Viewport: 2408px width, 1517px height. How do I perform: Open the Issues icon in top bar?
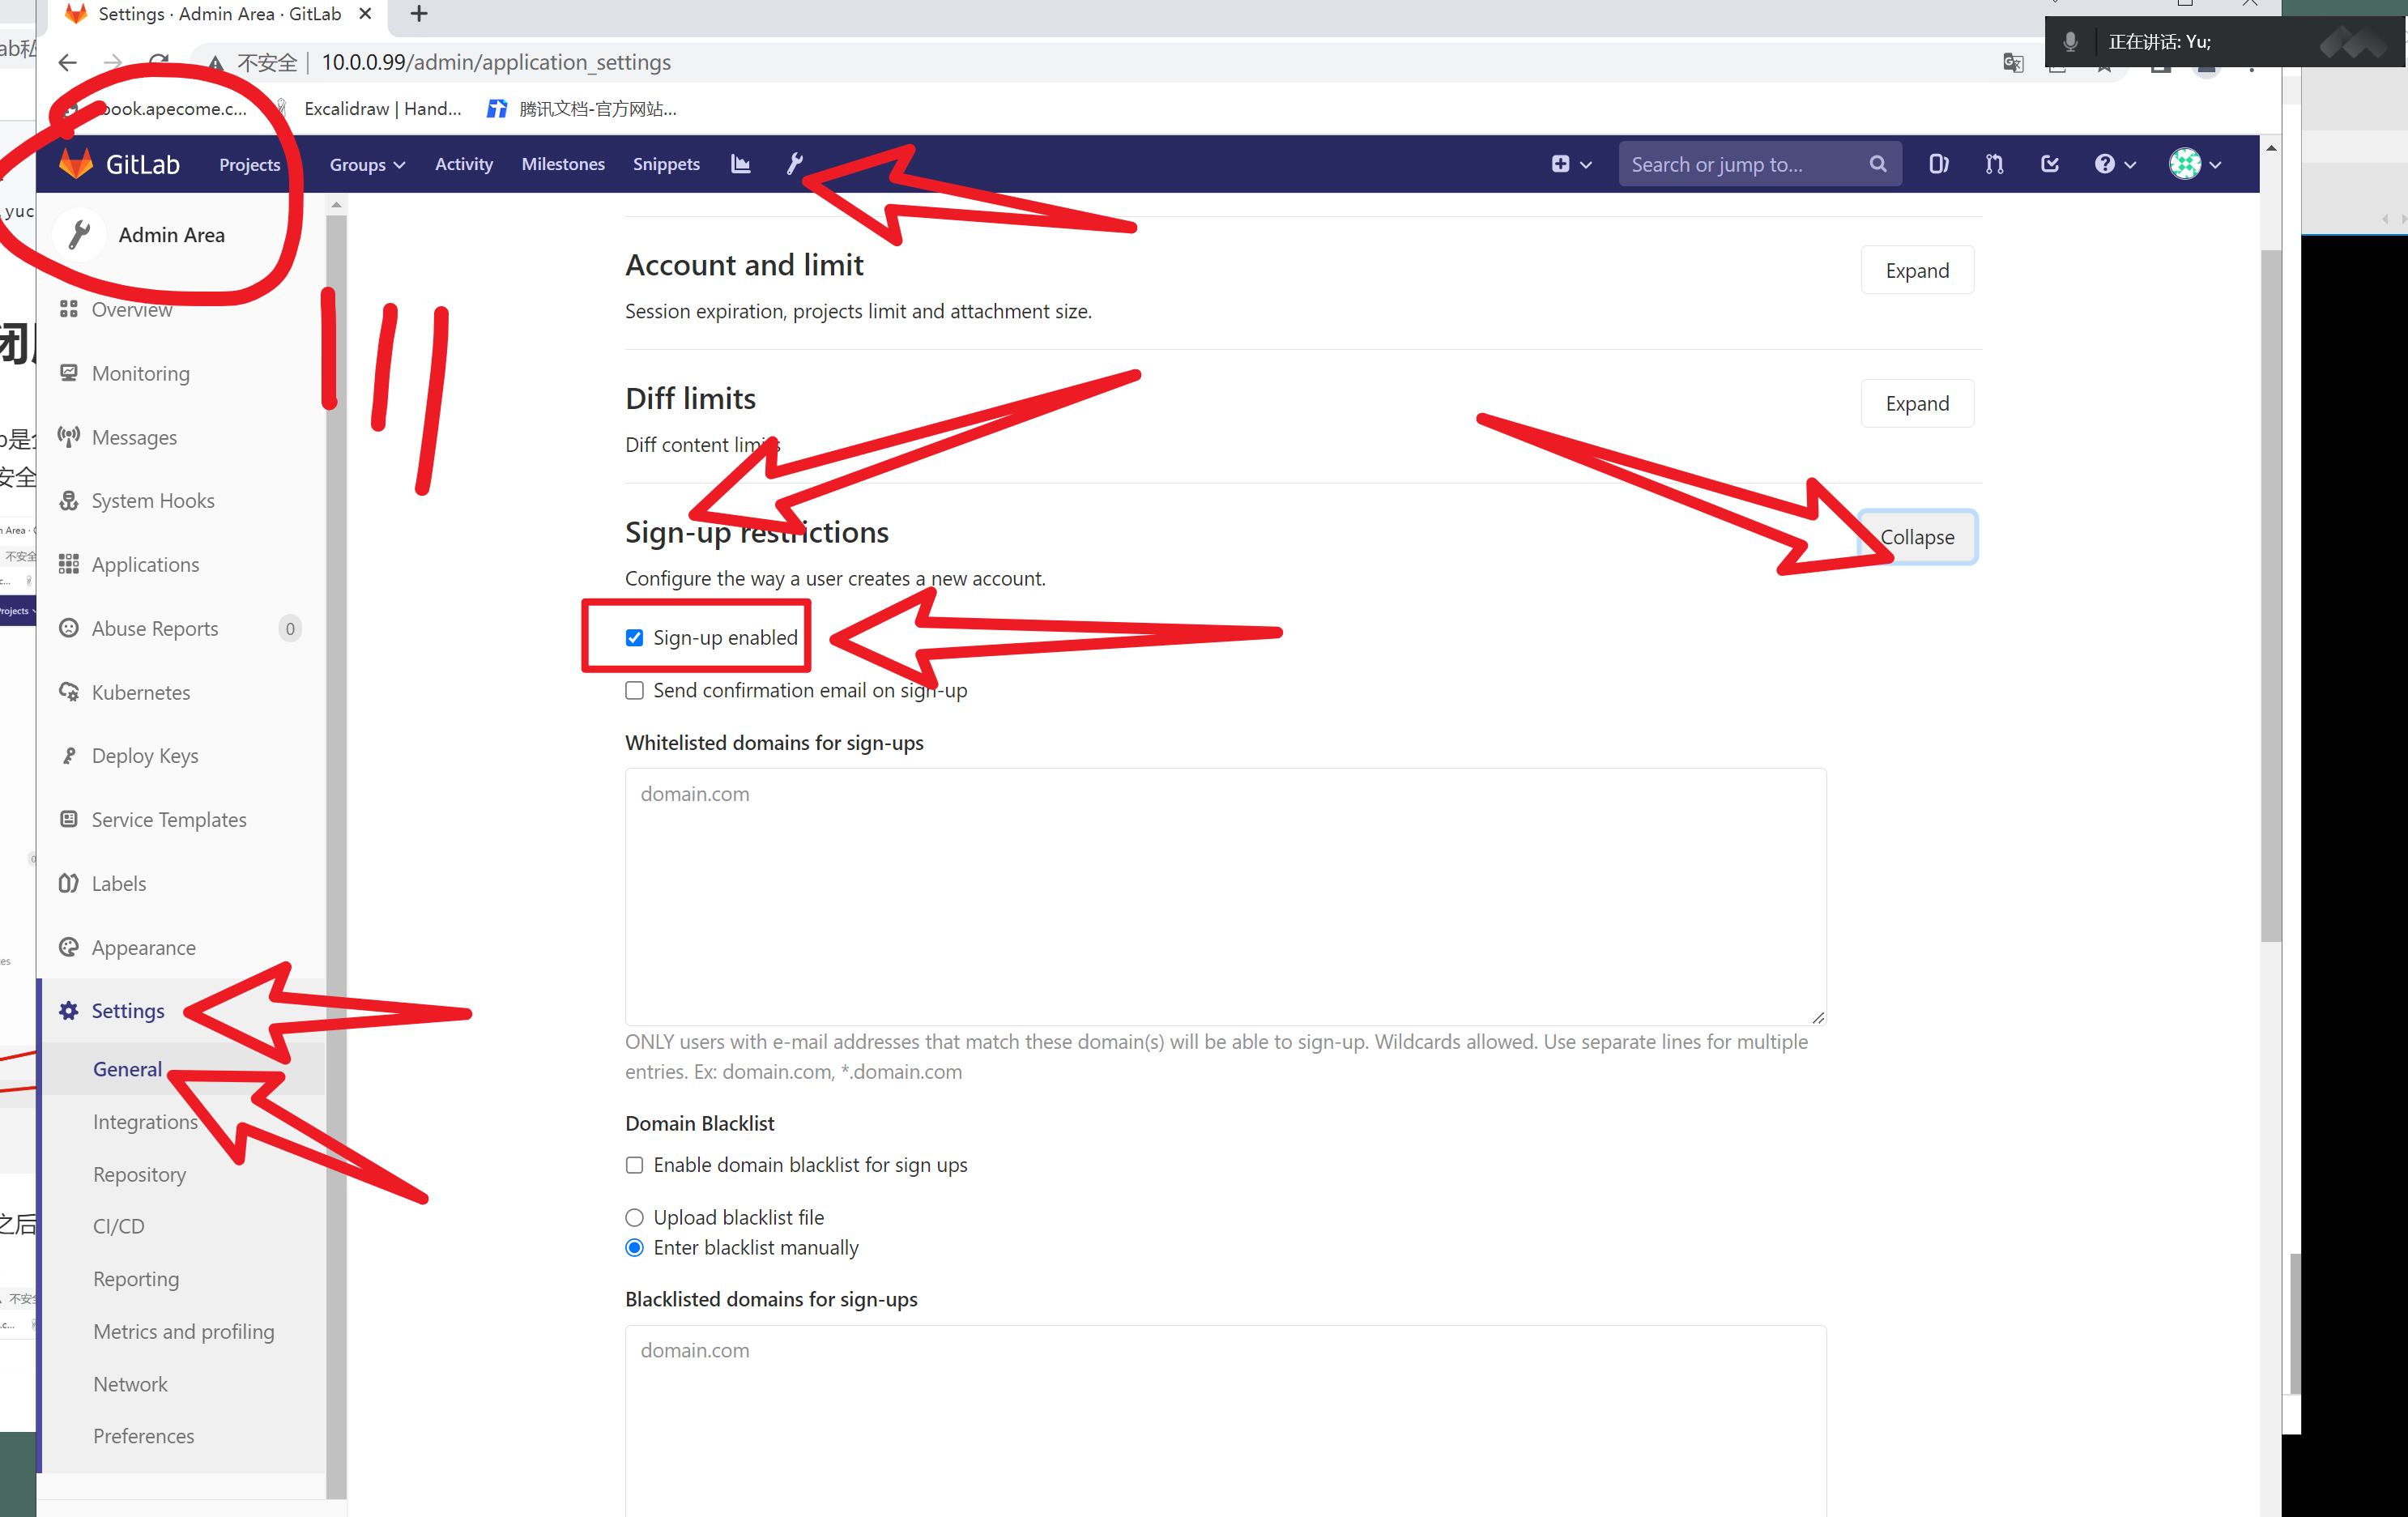tap(1938, 164)
